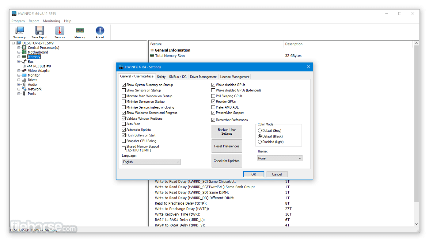The image size is (429, 242).
Task: Select Default (Black) color mode
Action: pos(260,136)
